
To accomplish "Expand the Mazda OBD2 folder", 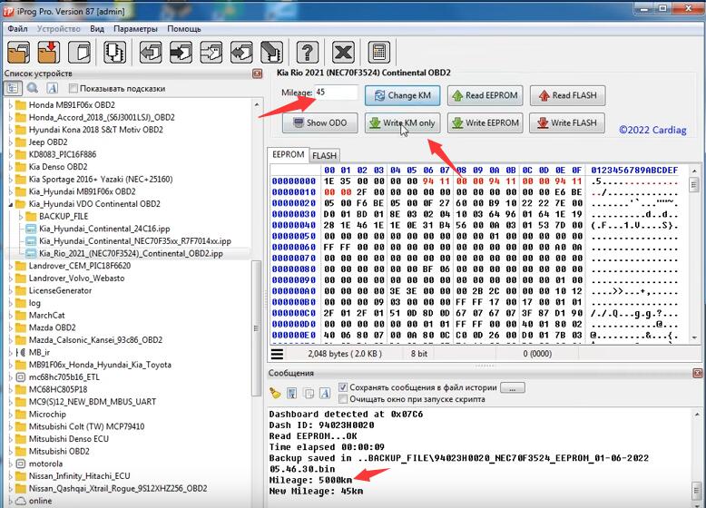I will coord(10,327).
